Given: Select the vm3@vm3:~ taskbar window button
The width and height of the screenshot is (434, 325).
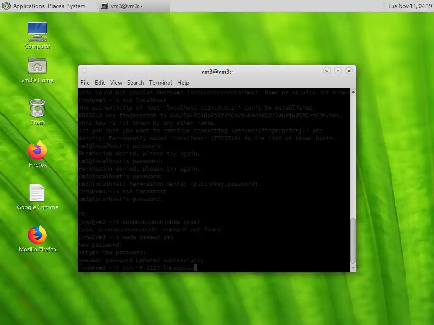Looking at the screenshot, I should pyautogui.click(x=134, y=6).
